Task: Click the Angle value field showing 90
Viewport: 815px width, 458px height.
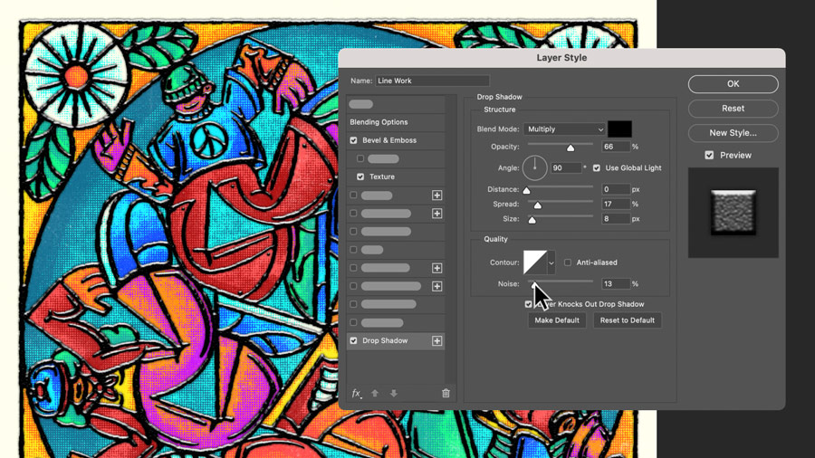Action: click(x=566, y=167)
